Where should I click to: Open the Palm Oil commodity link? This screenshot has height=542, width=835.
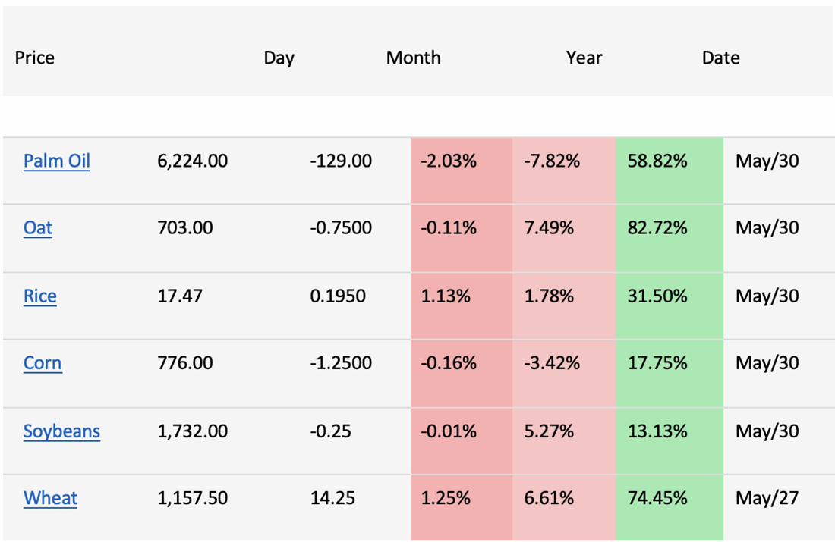point(56,161)
